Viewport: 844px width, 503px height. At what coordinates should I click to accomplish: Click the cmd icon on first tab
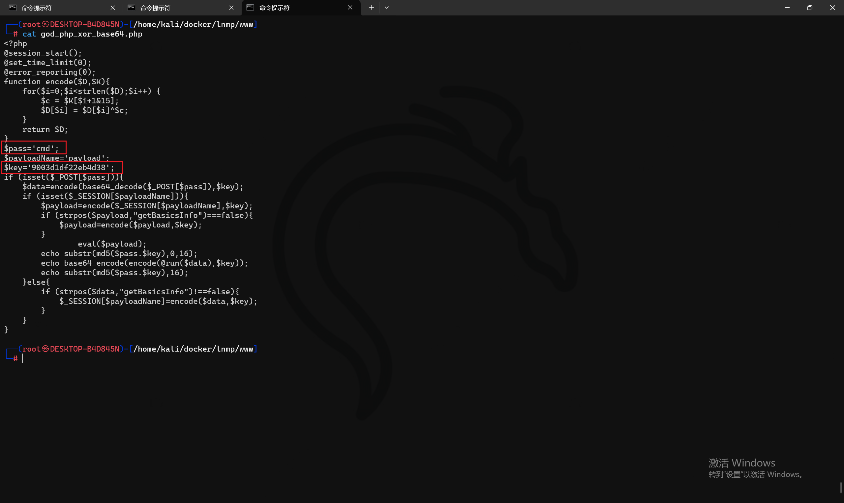click(13, 8)
